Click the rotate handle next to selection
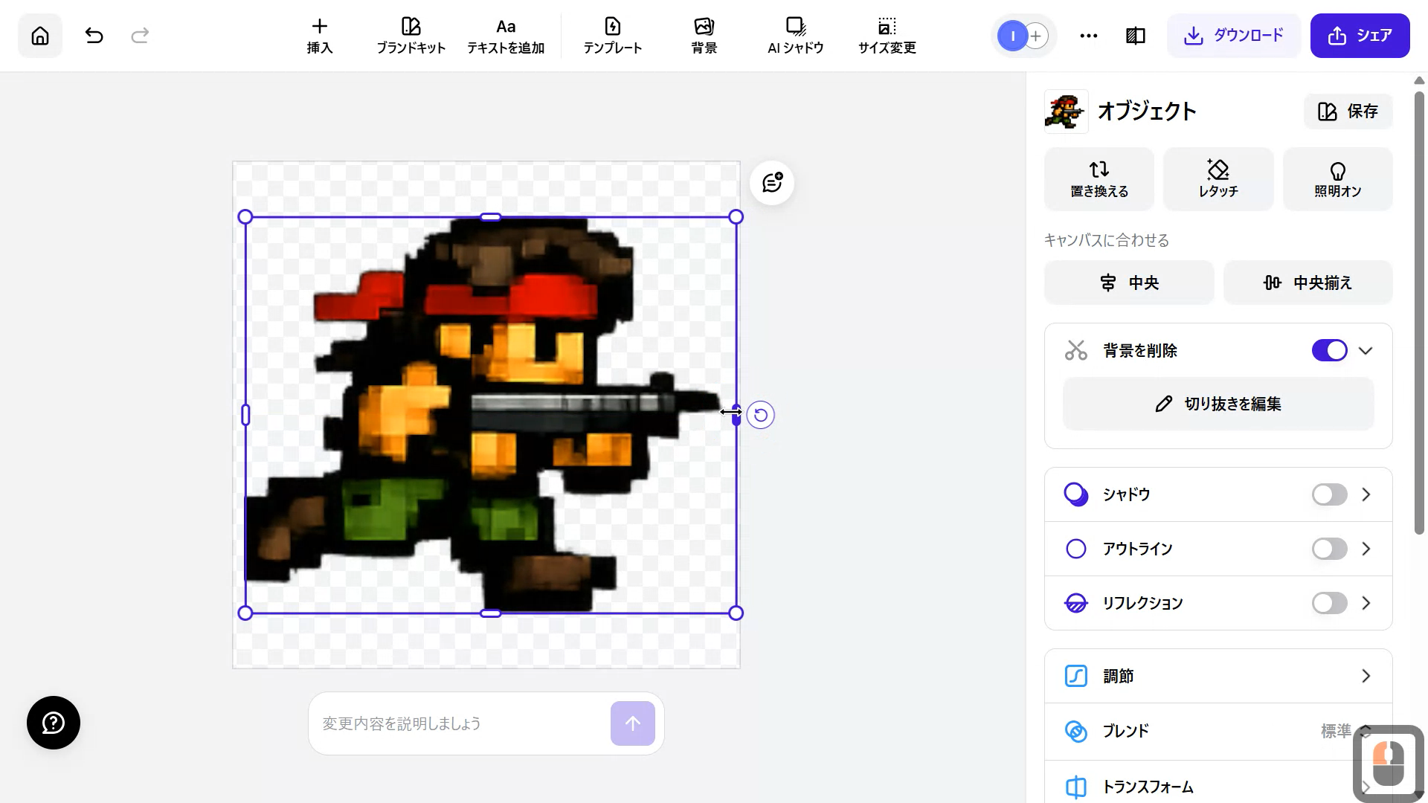This screenshot has height=803, width=1428. click(761, 415)
